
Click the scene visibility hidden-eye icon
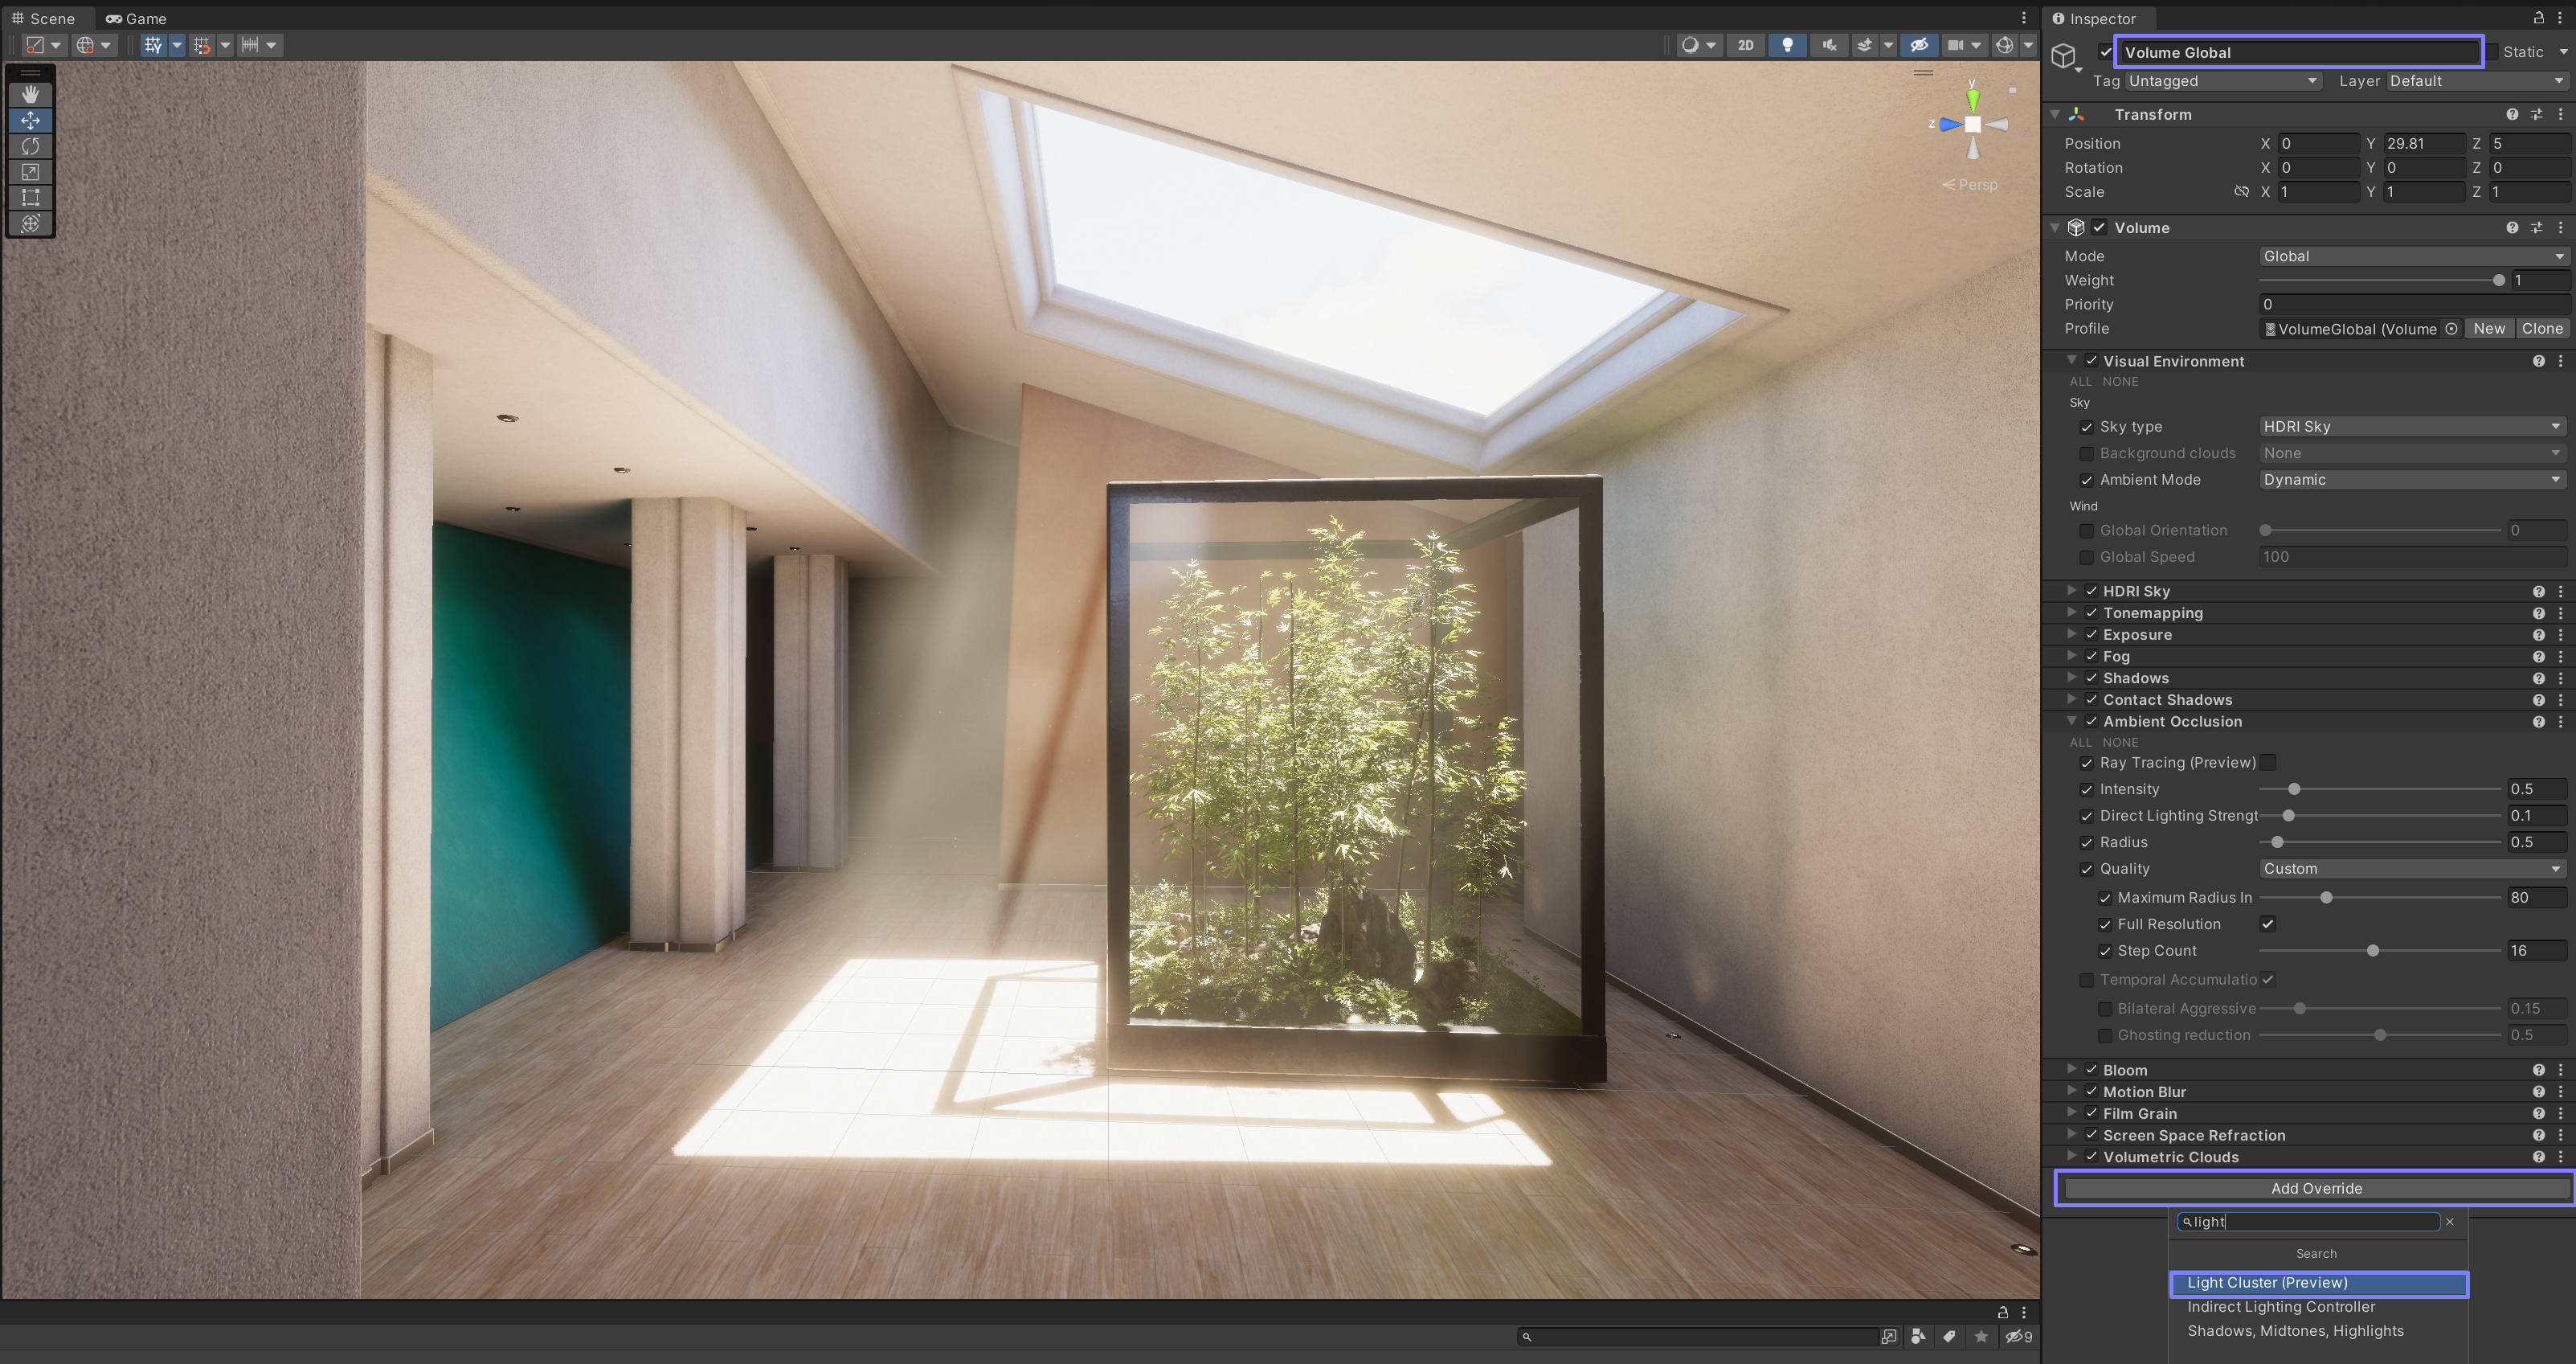pyautogui.click(x=1918, y=45)
